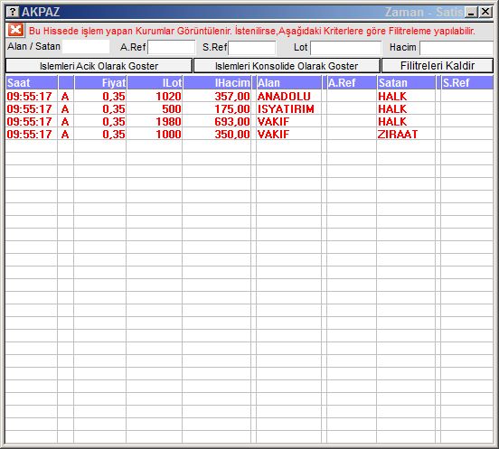Select the 0,35 price in ZIRAAT row

[x=100, y=135]
